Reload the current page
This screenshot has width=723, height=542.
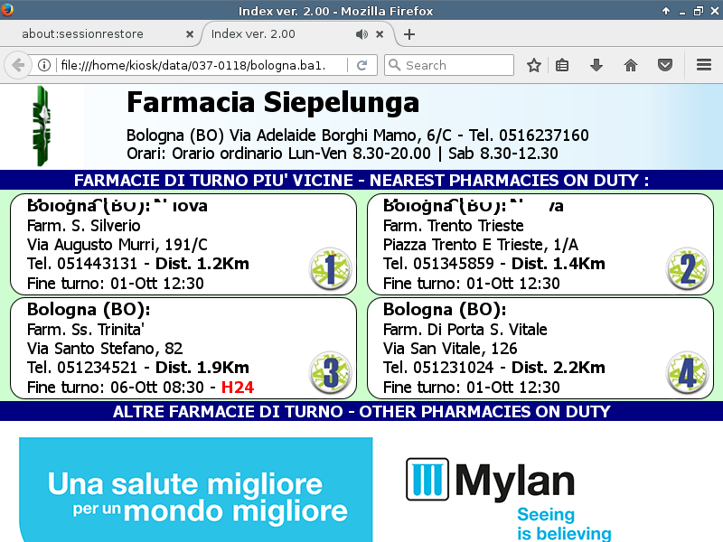click(361, 65)
